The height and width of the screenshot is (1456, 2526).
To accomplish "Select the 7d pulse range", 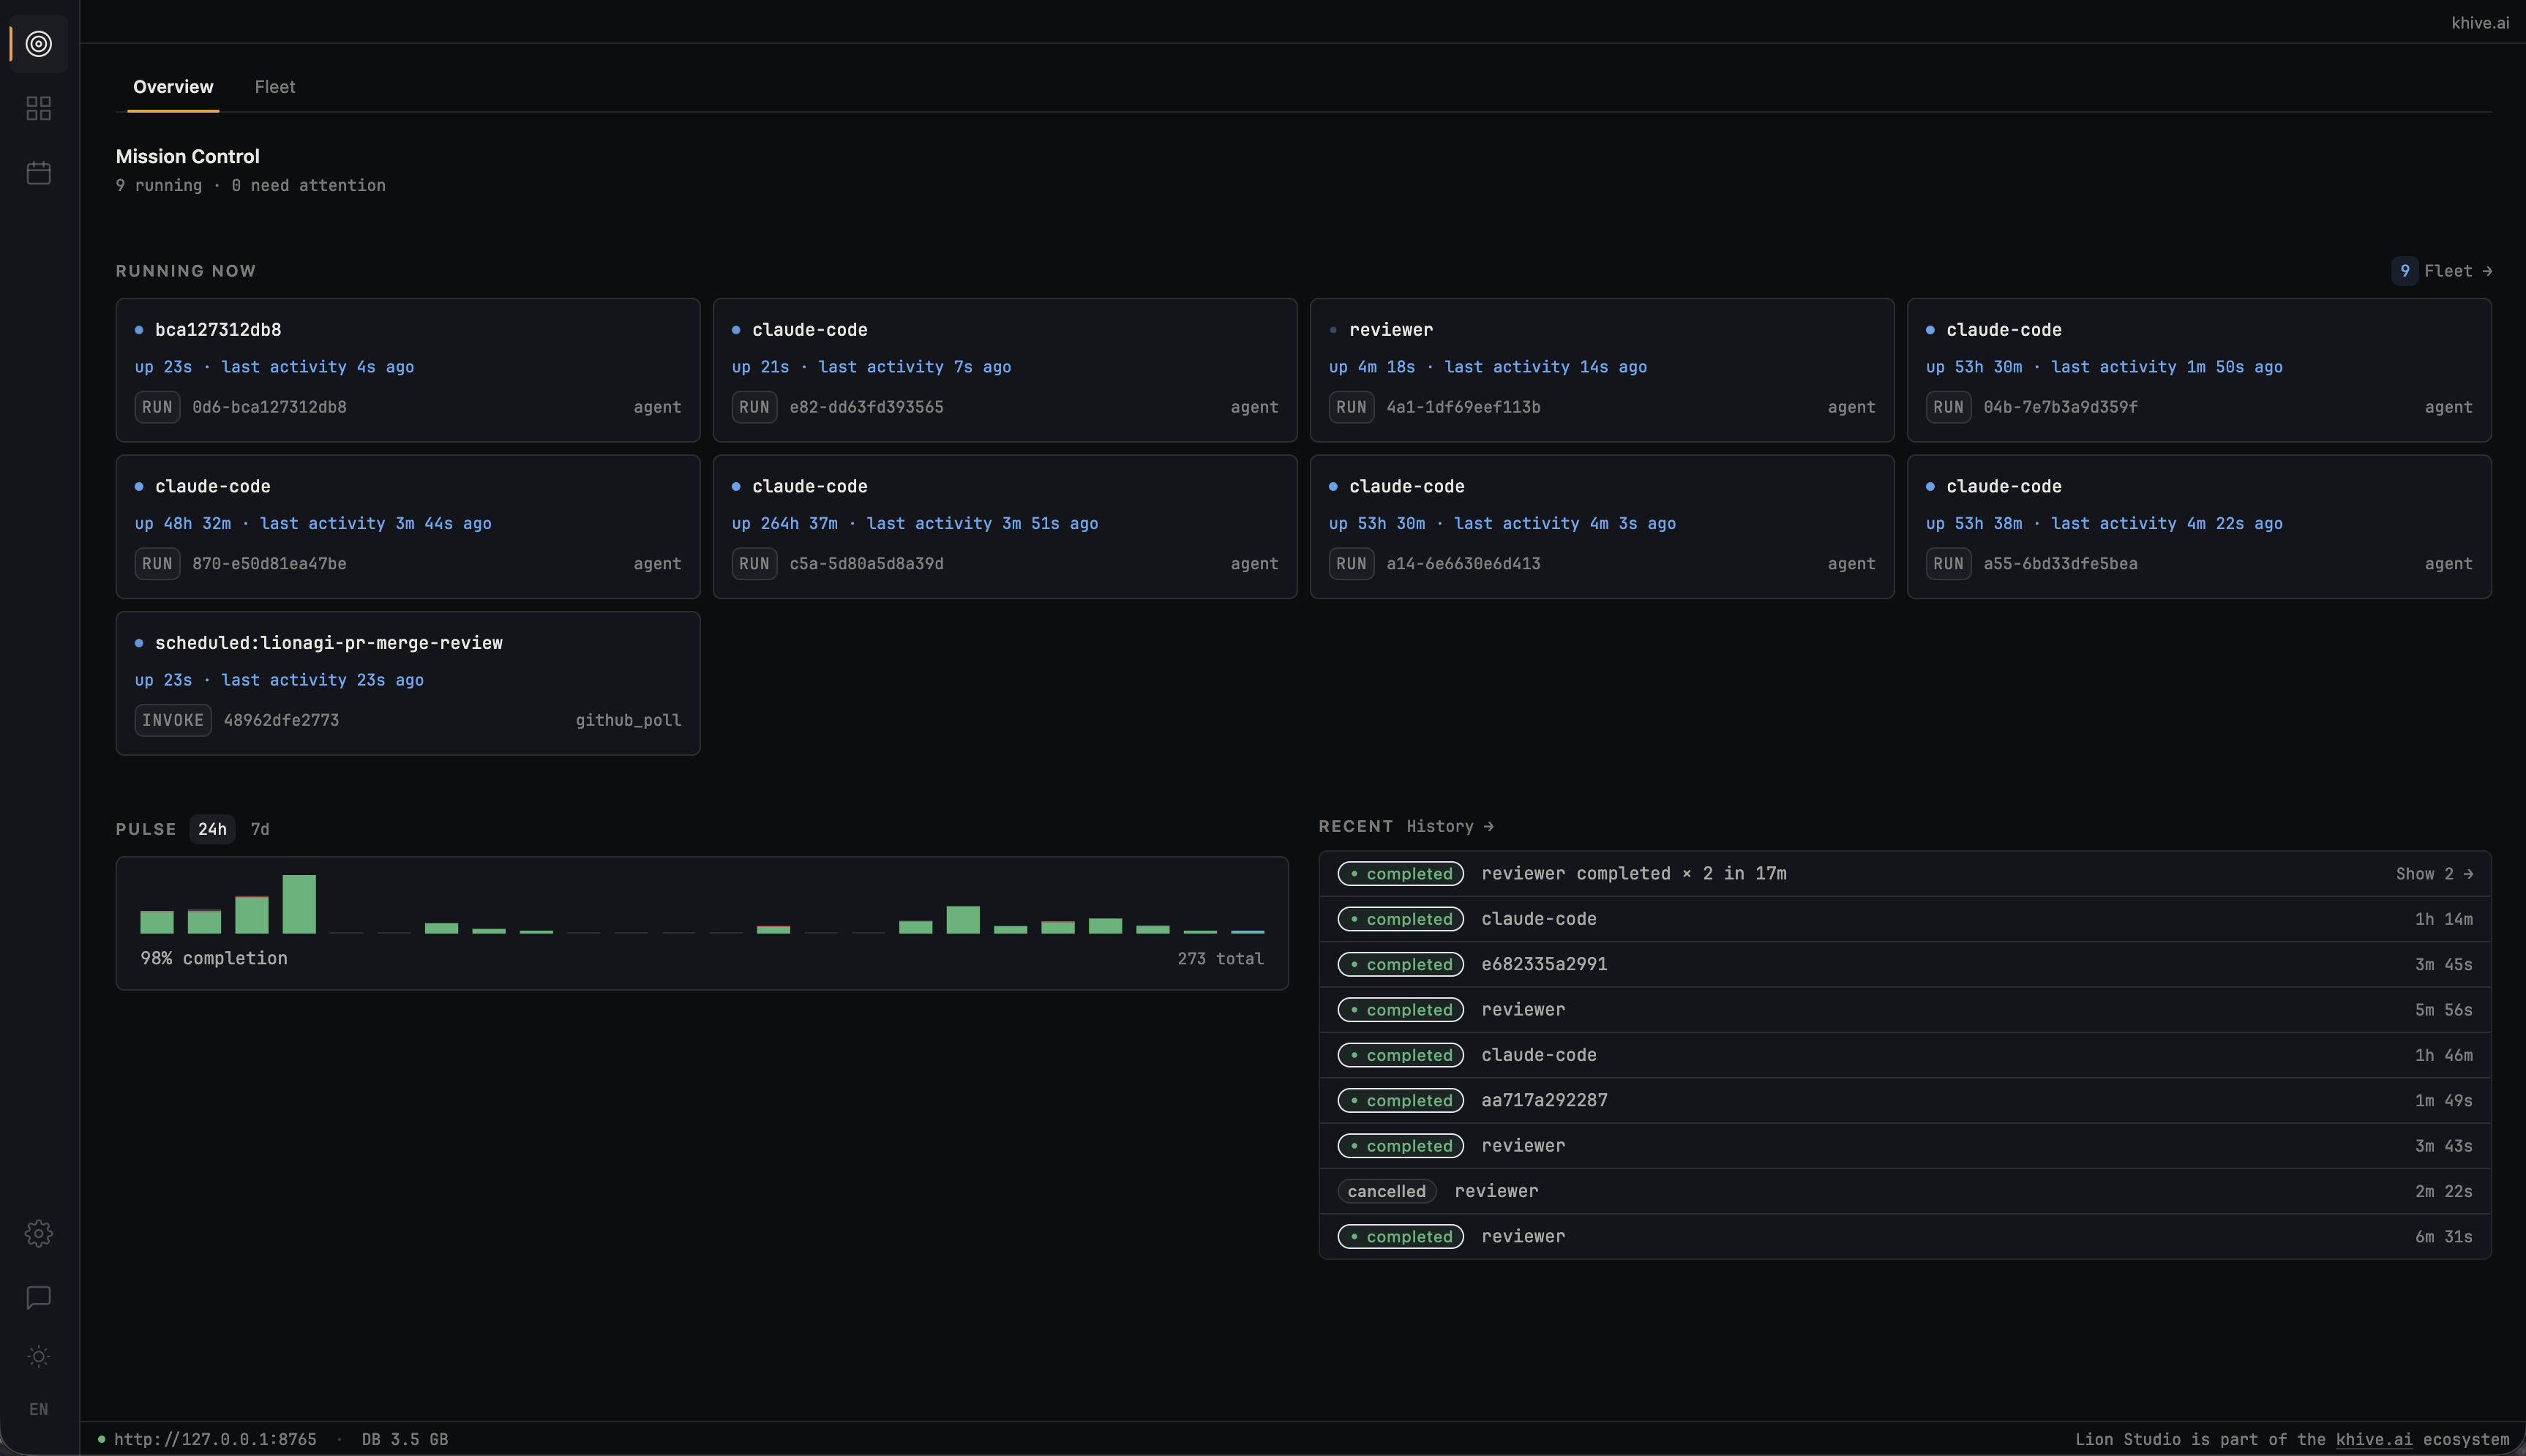I will click(x=260, y=829).
